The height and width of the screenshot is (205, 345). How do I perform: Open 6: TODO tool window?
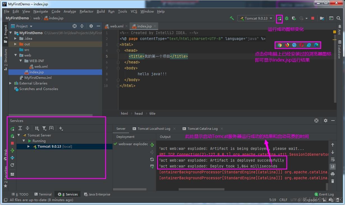(x=20, y=194)
